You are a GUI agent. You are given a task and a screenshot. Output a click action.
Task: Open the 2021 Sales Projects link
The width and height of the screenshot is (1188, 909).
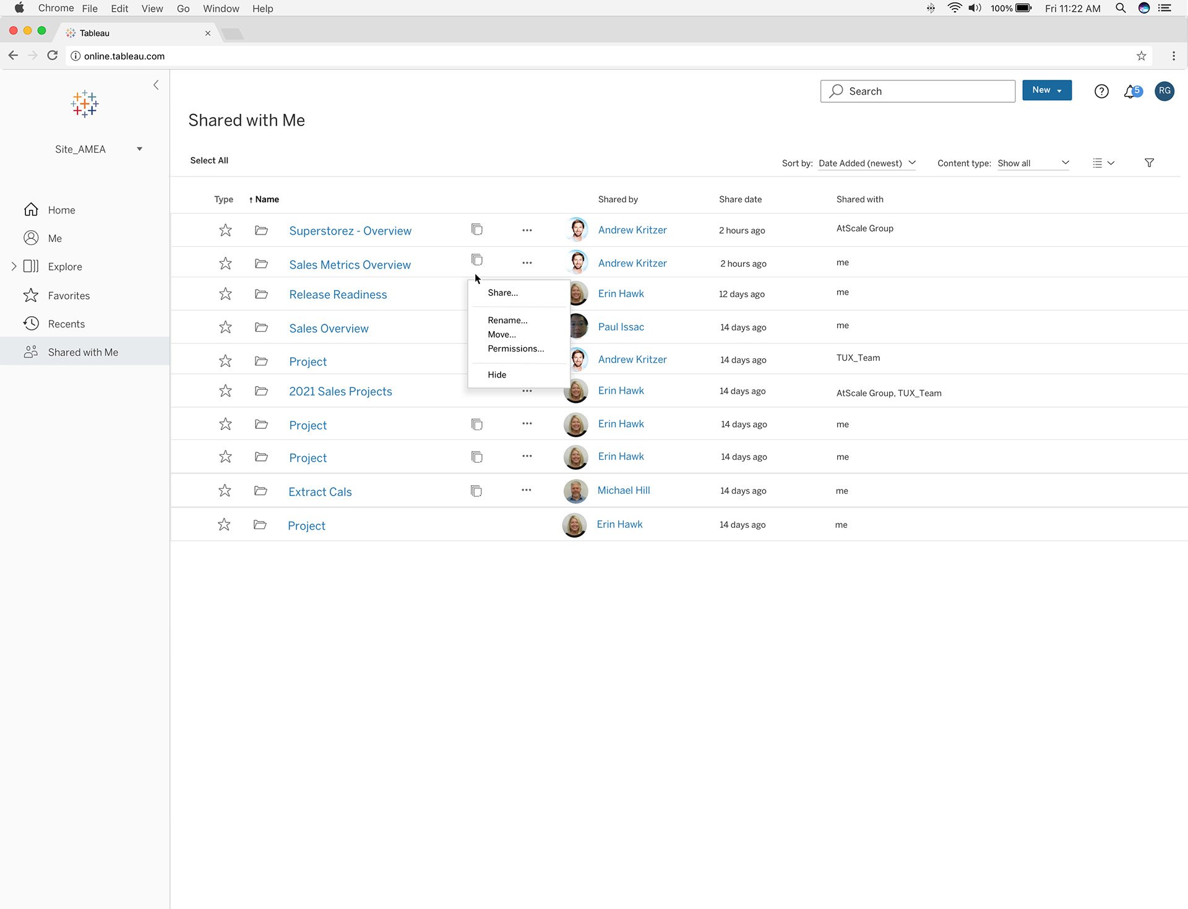pyautogui.click(x=340, y=391)
